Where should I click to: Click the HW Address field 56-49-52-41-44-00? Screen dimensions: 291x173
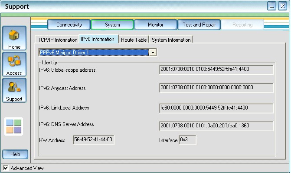pyautogui.click(x=94, y=140)
